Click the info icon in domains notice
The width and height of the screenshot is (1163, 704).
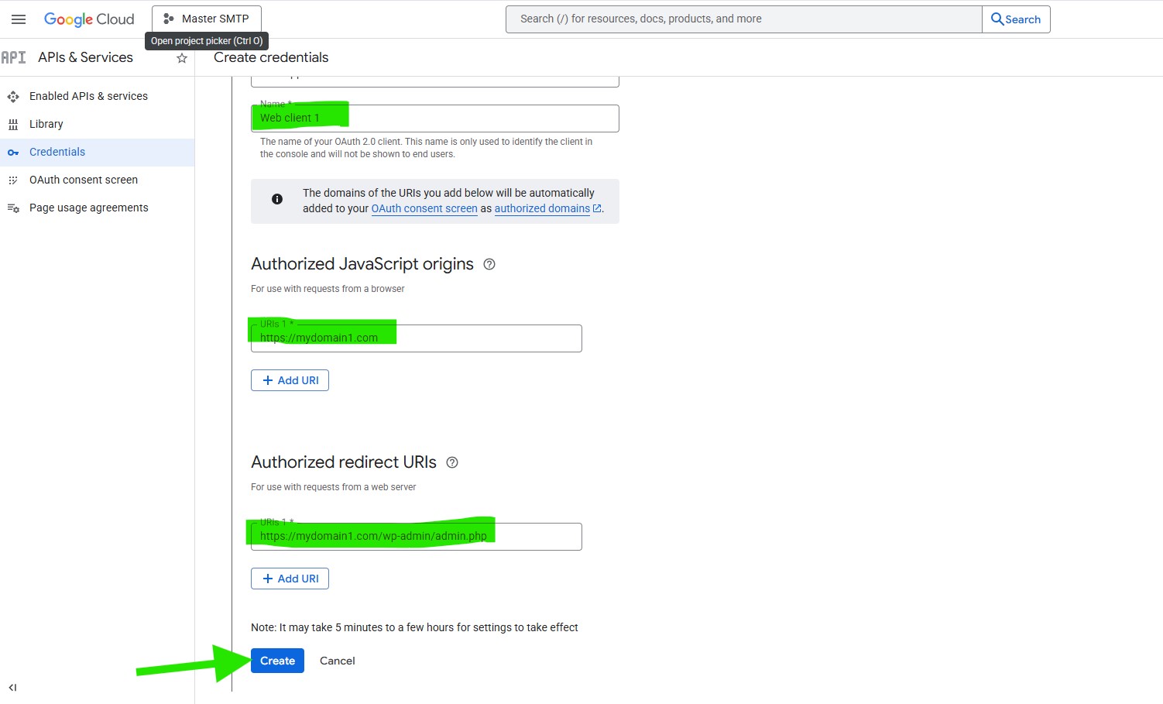click(x=277, y=200)
